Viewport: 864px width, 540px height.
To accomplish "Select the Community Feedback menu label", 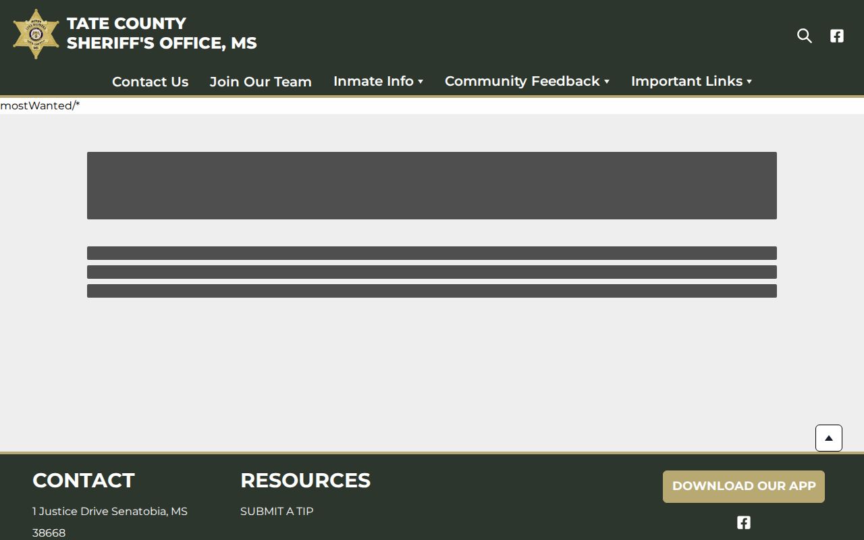I will tap(522, 81).
